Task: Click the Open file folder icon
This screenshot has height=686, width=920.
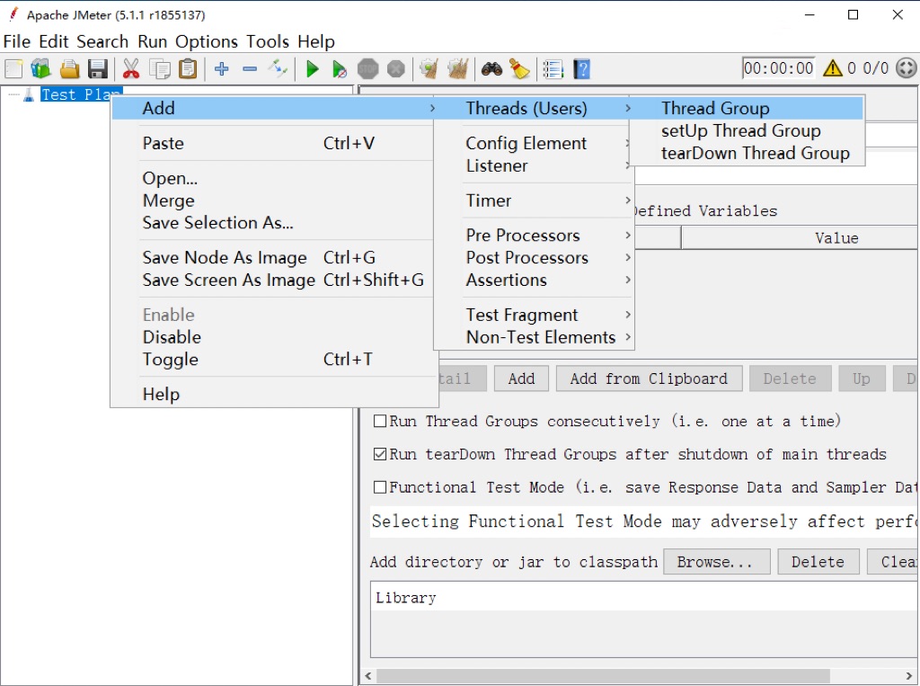Action: (x=69, y=68)
